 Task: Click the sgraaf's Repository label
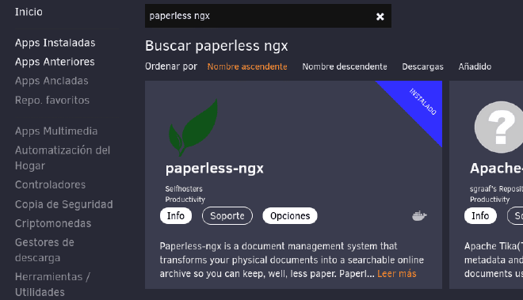(x=496, y=189)
